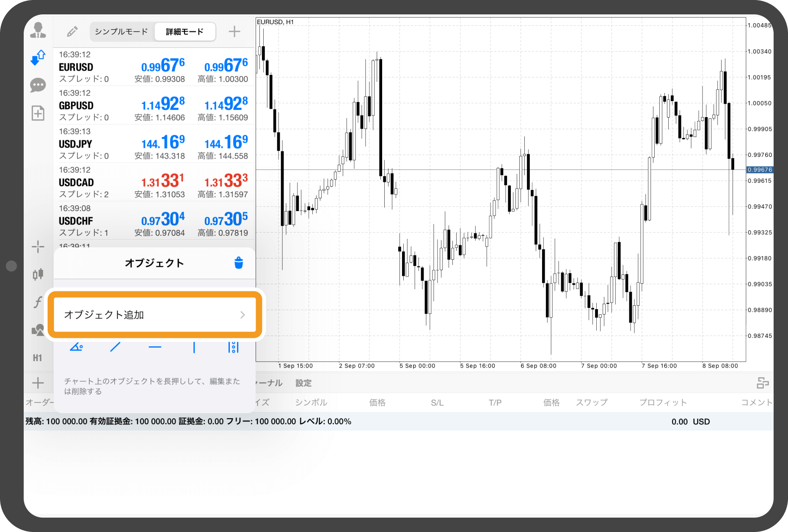This screenshot has height=532, width=788.
Task: Open the candlestick chart type icon
Action: coord(38,274)
